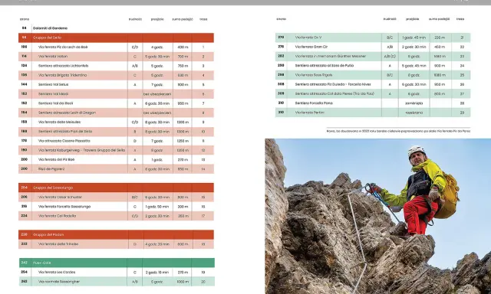Open the Gruppo del Sella section header
Image resolution: width=491 pixels, height=294 pixels.
coord(116,38)
